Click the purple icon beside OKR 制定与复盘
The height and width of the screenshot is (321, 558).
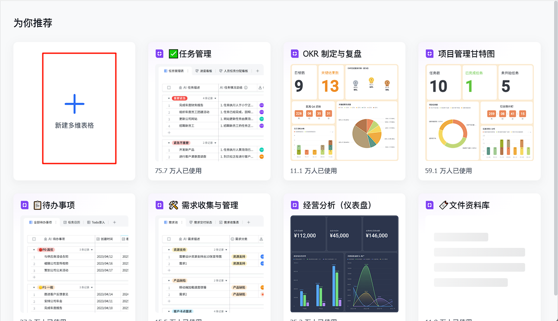click(x=295, y=54)
